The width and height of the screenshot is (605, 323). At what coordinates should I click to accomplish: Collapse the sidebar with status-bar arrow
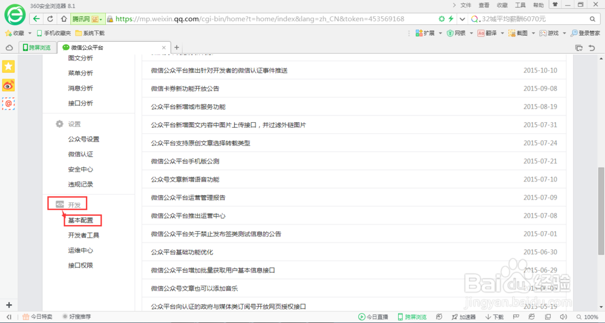tap(9, 317)
